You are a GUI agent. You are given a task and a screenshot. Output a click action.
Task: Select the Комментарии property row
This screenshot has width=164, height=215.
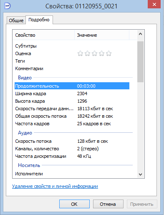click(x=72, y=68)
